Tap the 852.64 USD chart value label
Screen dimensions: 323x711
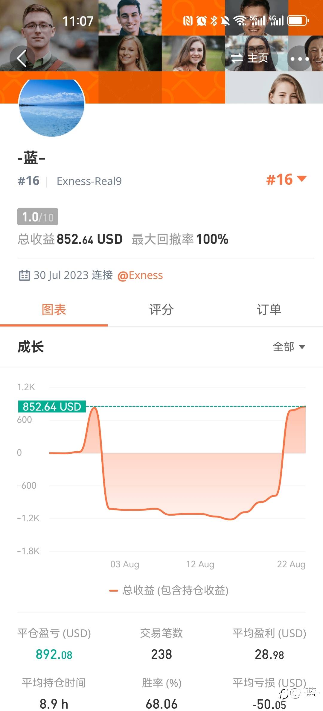[52, 407]
